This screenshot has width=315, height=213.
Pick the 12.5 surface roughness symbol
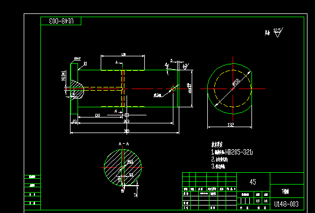coord(278,32)
